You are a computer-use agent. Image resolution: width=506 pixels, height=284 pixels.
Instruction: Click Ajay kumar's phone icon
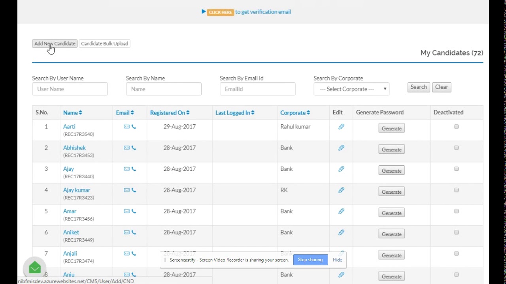click(134, 190)
